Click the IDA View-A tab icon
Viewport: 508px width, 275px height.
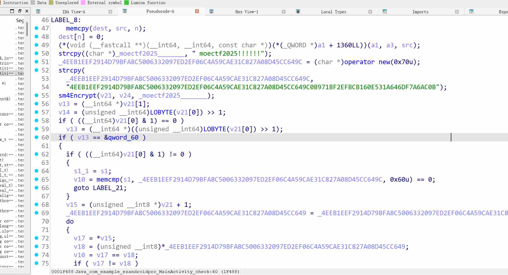coord(38,11)
